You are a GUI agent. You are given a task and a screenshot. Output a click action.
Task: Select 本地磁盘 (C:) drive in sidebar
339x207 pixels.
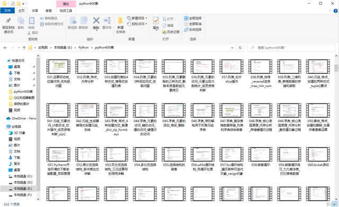coord(20,176)
